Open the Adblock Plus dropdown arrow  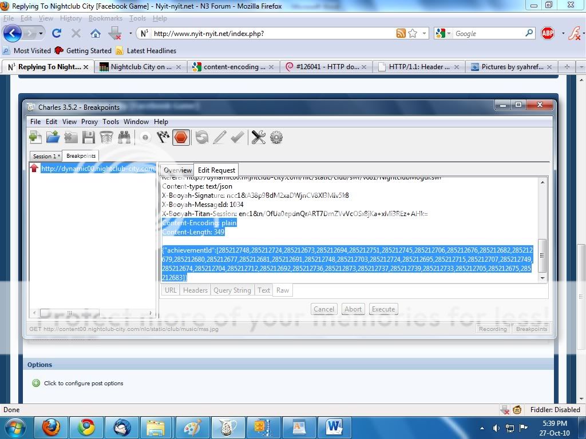[563, 34]
